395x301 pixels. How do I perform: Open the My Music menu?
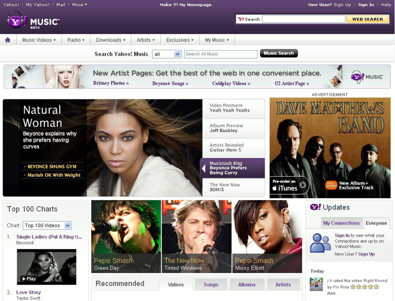point(217,40)
